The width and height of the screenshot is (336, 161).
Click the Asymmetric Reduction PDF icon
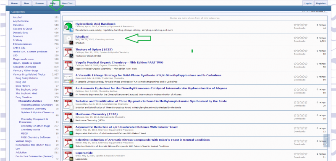click(x=68, y=130)
